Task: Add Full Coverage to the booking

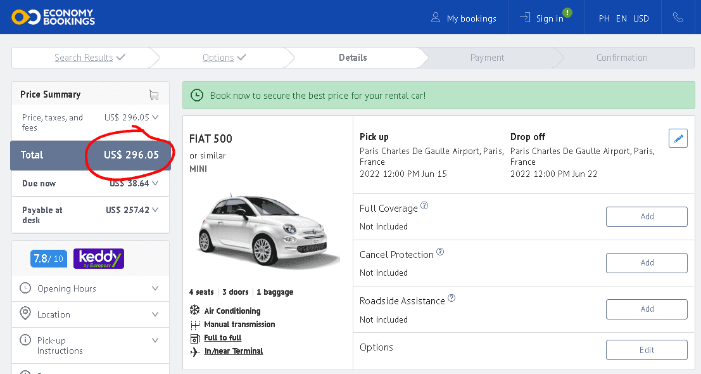Action: [647, 216]
